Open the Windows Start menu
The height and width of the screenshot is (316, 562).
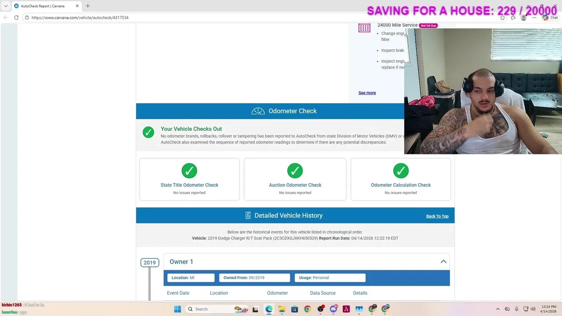point(177,309)
